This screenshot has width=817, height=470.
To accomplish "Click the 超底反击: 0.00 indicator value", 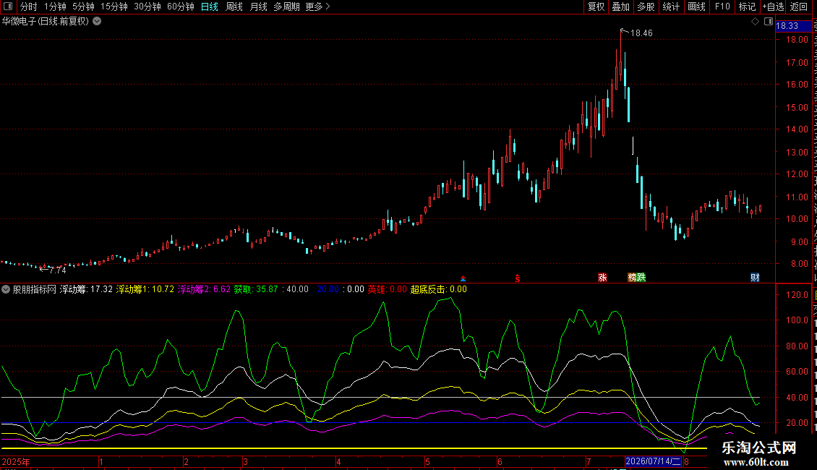I will tap(439, 289).
